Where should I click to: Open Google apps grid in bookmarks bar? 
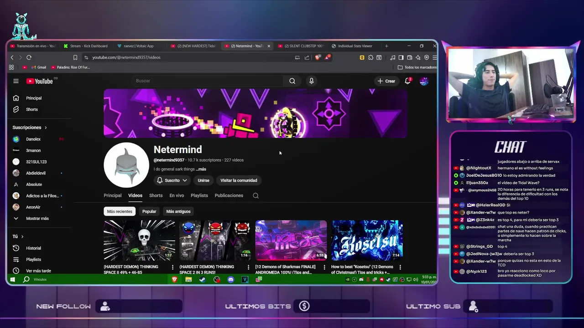tap(11, 67)
